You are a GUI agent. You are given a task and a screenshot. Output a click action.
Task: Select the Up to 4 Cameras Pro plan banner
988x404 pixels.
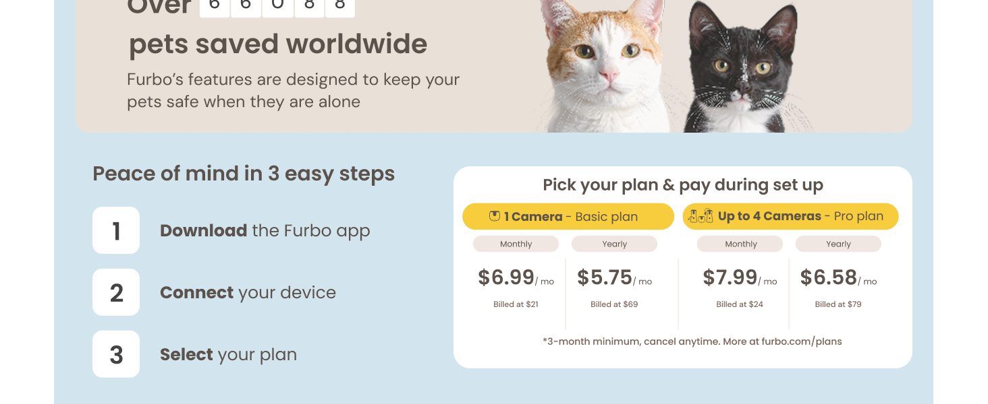coord(791,217)
